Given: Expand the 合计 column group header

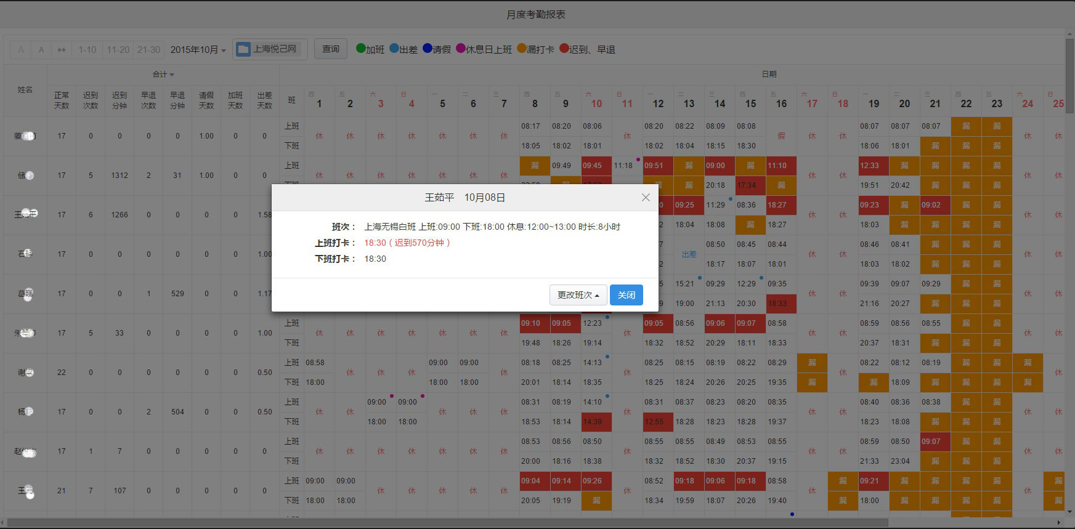Looking at the screenshot, I should point(163,75).
